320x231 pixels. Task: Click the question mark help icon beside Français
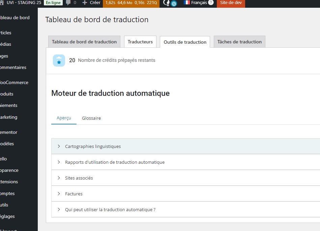tap(211, 3)
